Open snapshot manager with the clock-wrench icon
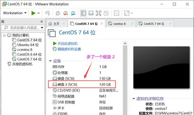This screenshot has height=115, width=194. tap(73, 13)
